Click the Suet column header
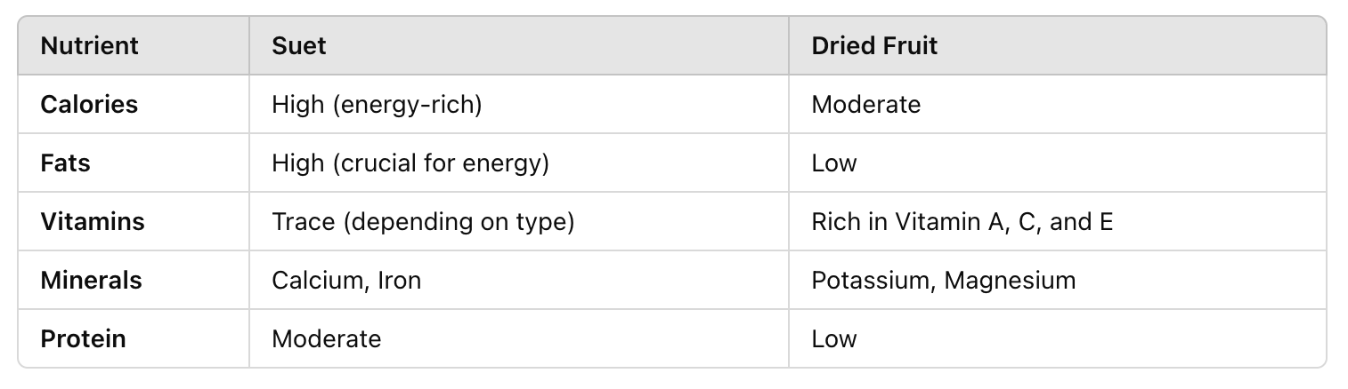The image size is (1348, 389). pyautogui.click(x=299, y=45)
